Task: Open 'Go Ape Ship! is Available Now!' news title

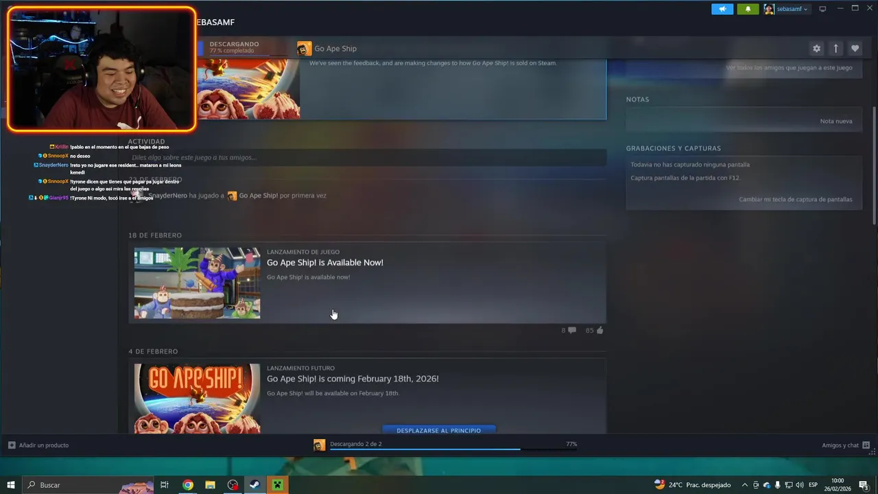Action: click(x=325, y=263)
